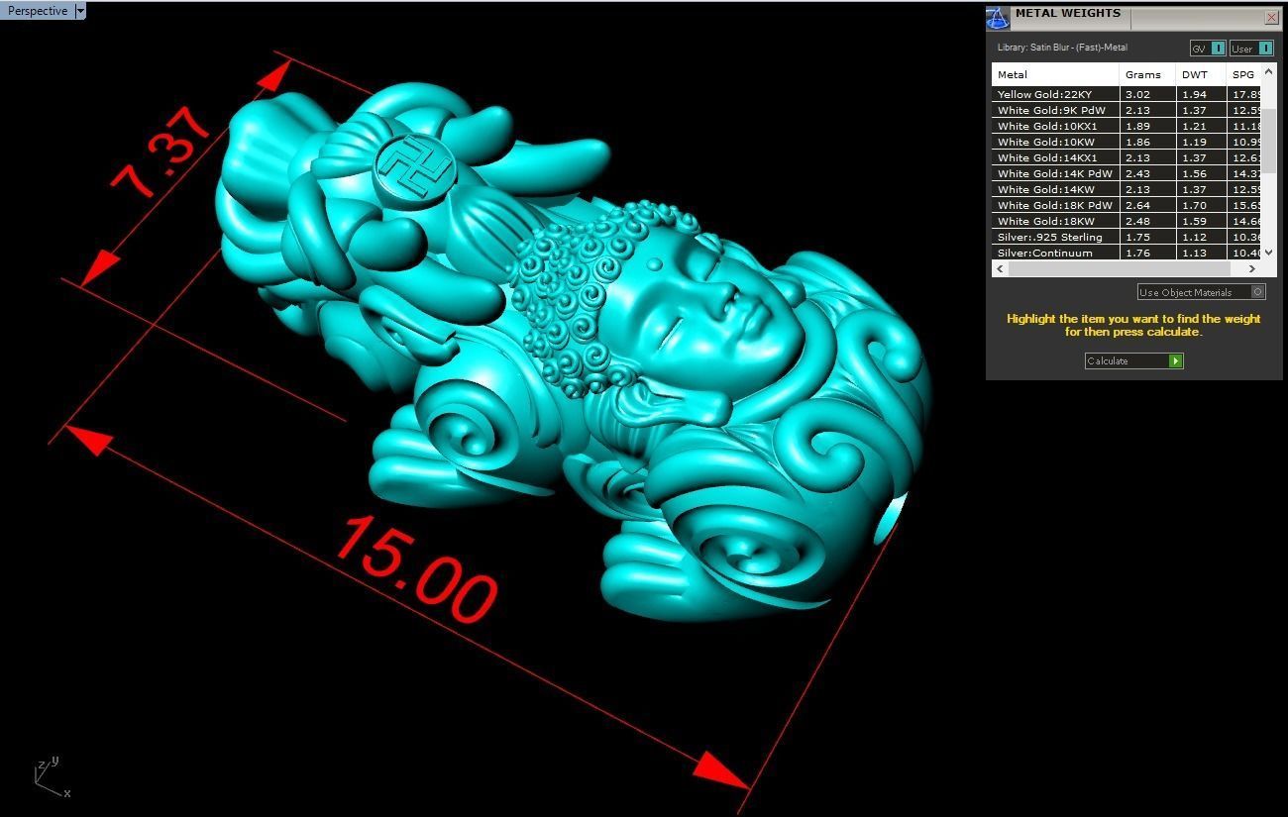1288x817 pixels.
Task: Sort by the DWT column header
Action: pos(1202,74)
